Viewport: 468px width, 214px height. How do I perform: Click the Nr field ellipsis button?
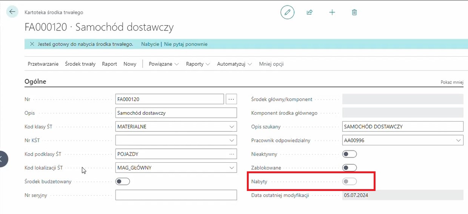coord(231,99)
